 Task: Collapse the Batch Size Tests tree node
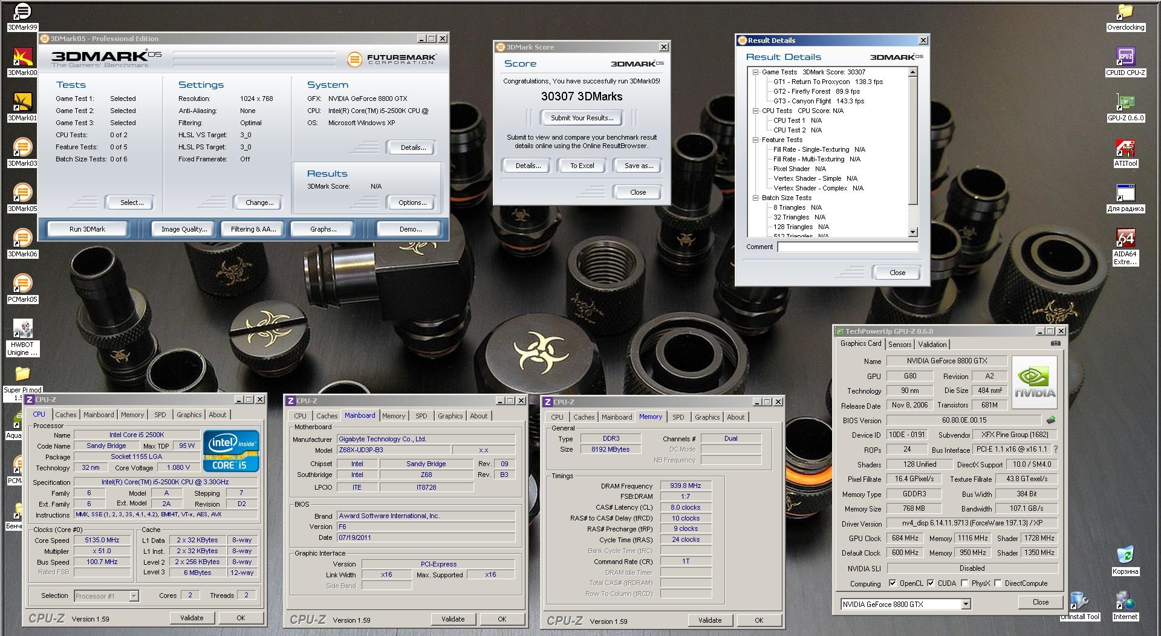(755, 198)
